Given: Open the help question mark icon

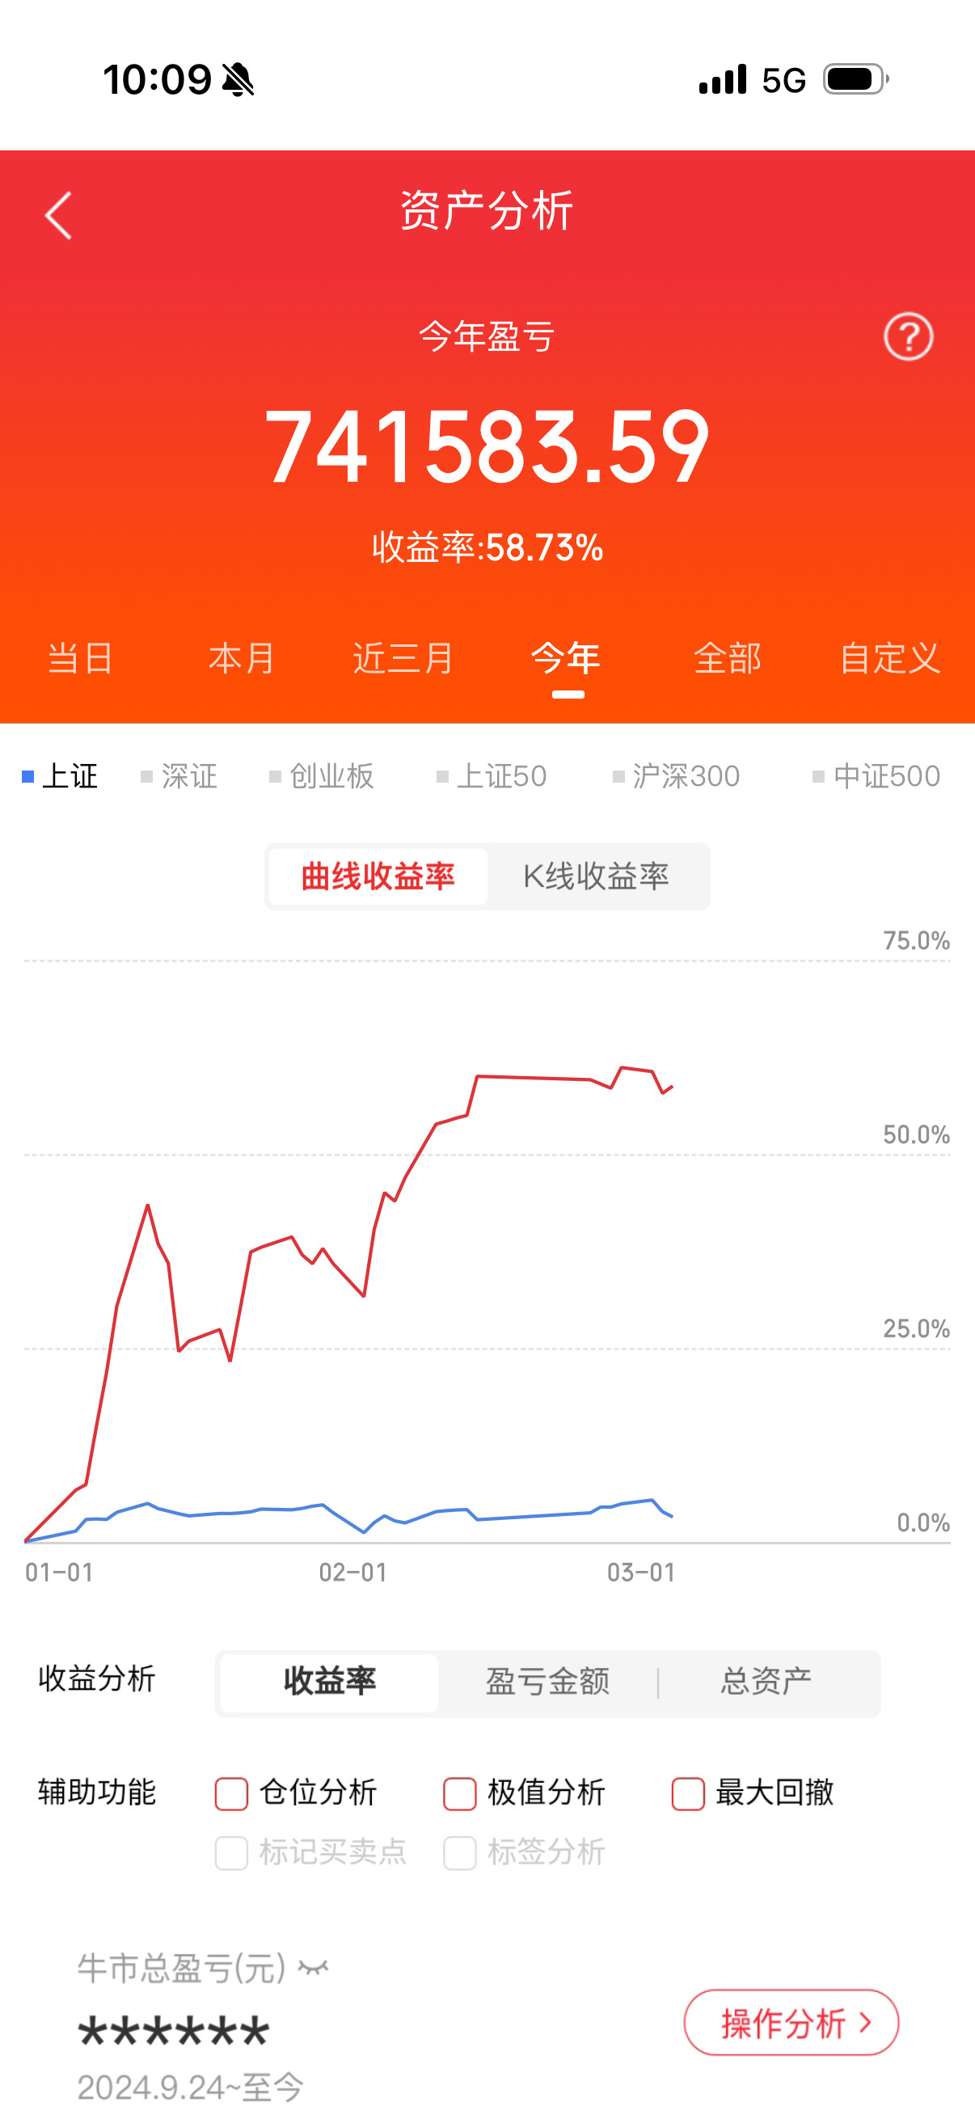Looking at the screenshot, I should (x=908, y=336).
